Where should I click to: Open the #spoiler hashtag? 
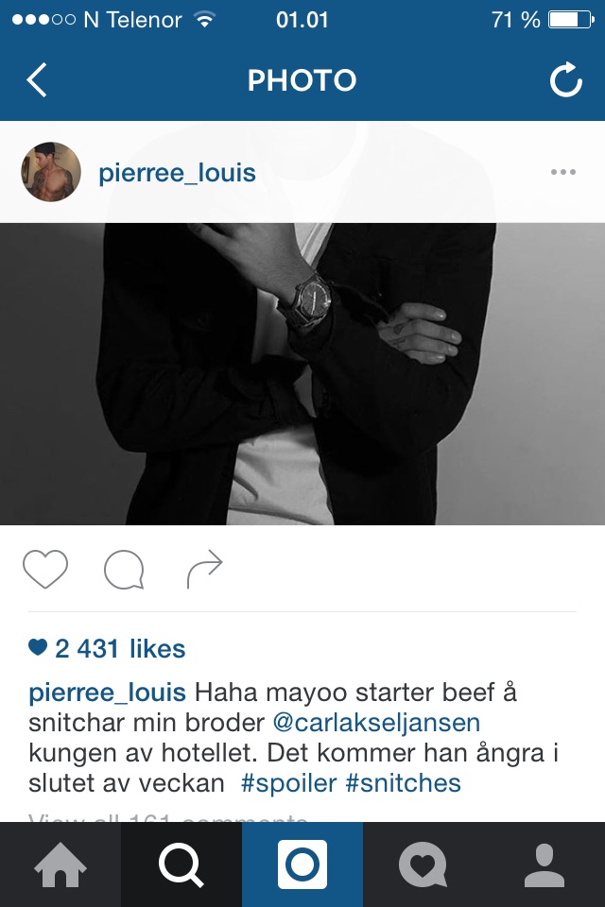pyautogui.click(x=288, y=783)
